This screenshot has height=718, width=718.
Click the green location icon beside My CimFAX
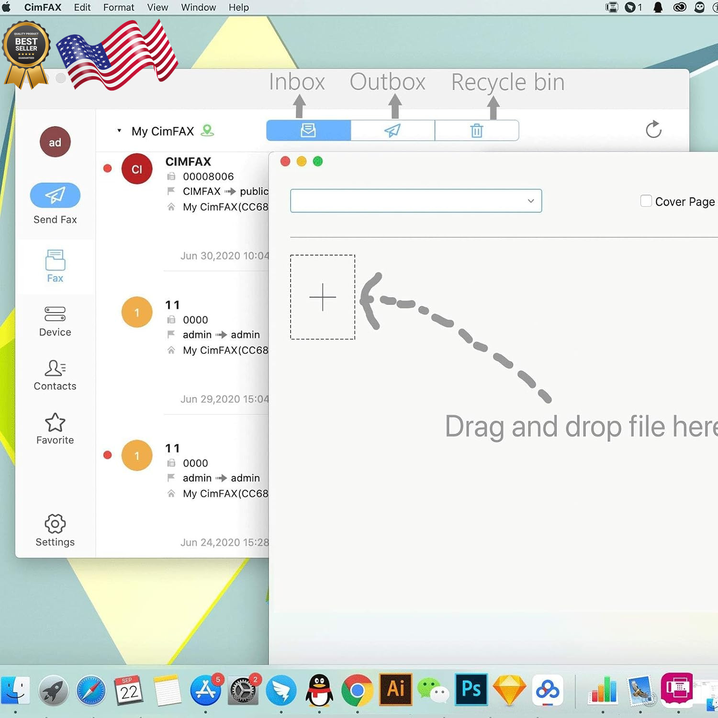tap(207, 130)
